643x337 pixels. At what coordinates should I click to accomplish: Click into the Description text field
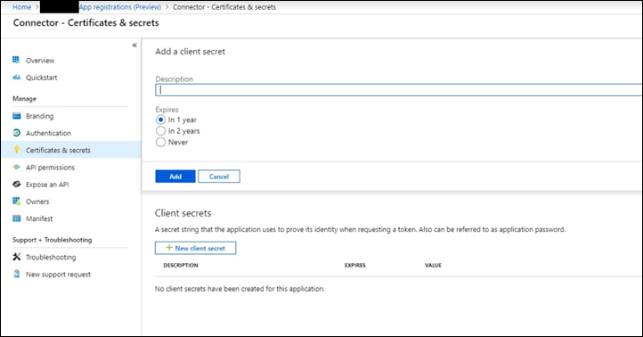click(x=399, y=90)
